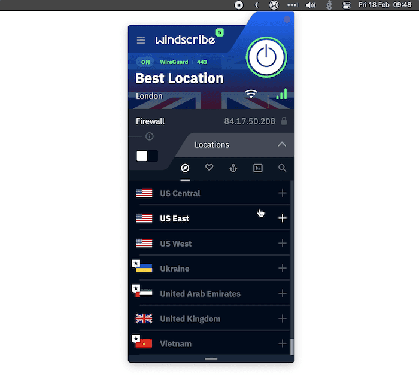The width and height of the screenshot is (419, 377).
Task: Click the WireGuard protocol label
Action: [174, 62]
